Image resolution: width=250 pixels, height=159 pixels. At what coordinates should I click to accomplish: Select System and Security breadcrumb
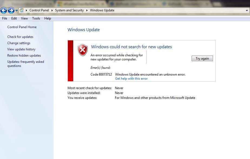[x=69, y=10]
